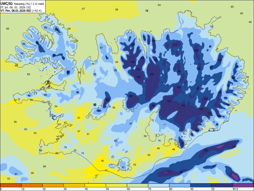Click the humidity value '96' in the Westfjords
Screen dimensions: 254x191
54,55
